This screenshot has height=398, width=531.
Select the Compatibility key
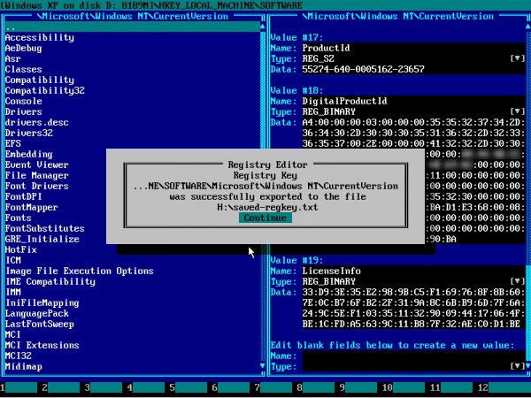tap(40, 80)
